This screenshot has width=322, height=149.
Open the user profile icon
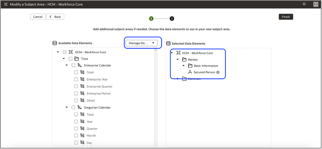(316, 4)
